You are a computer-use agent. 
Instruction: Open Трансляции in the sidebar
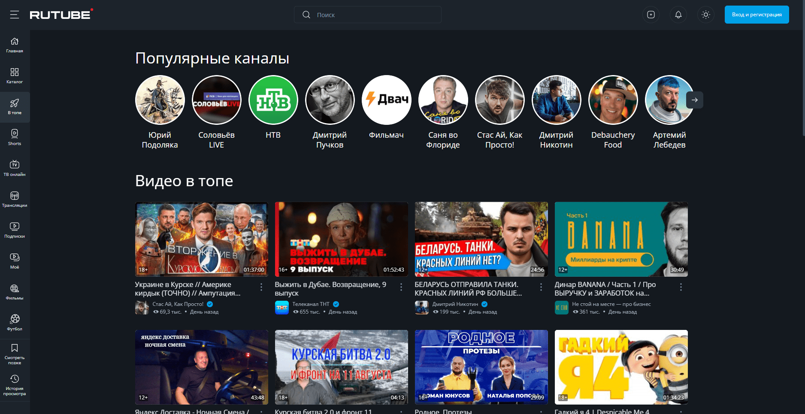[x=15, y=200]
